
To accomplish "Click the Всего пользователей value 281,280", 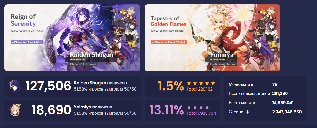I will (281, 94).
